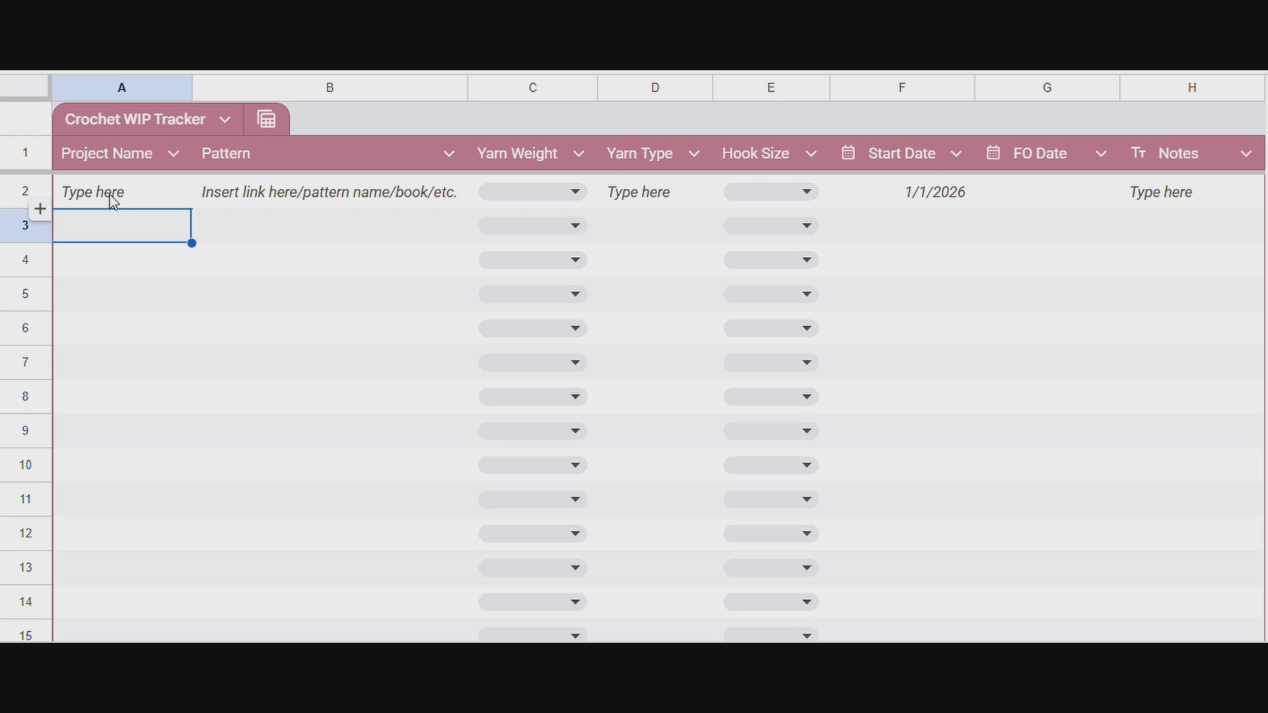1268x713 pixels.
Task: Click the calendar icon beside Start Date
Action: (849, 153)
